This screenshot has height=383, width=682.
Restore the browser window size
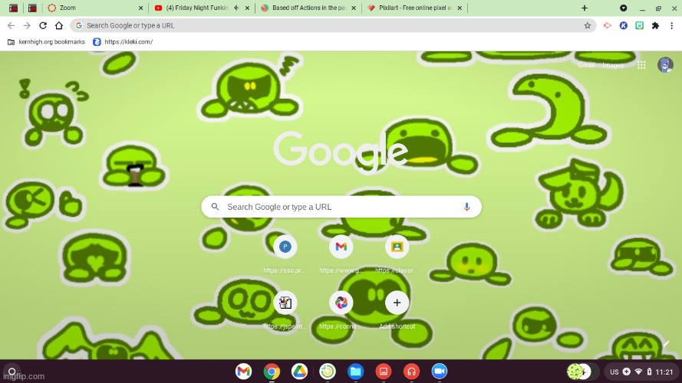tap(658, 8)
